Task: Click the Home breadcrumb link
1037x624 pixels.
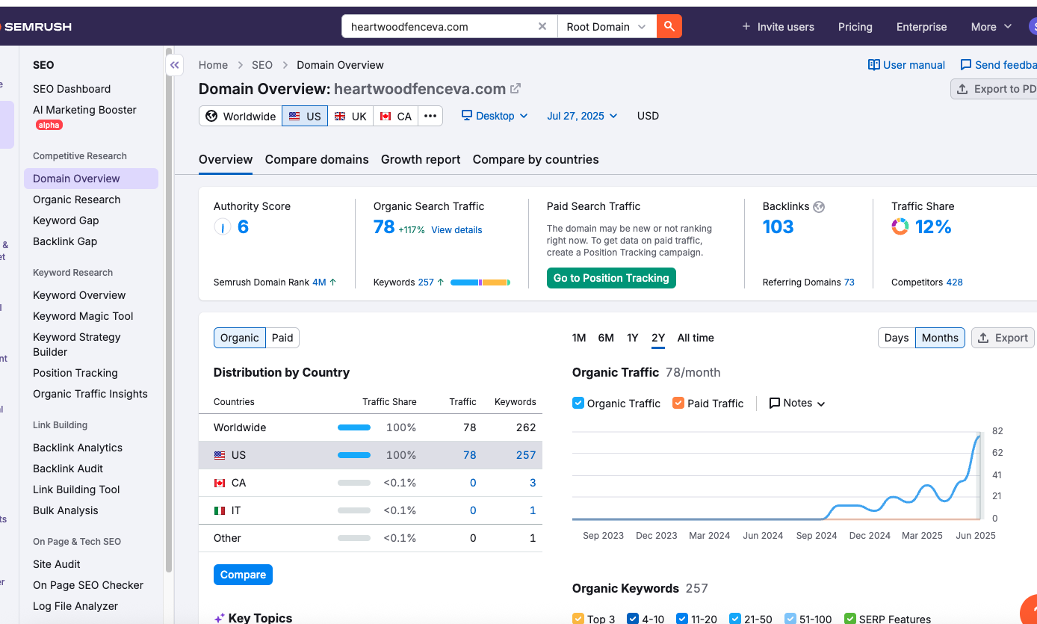Action: tap(213, 65)
